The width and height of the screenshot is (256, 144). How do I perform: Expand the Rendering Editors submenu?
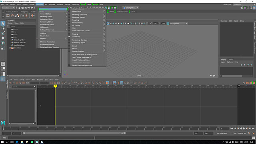(53, 22)
